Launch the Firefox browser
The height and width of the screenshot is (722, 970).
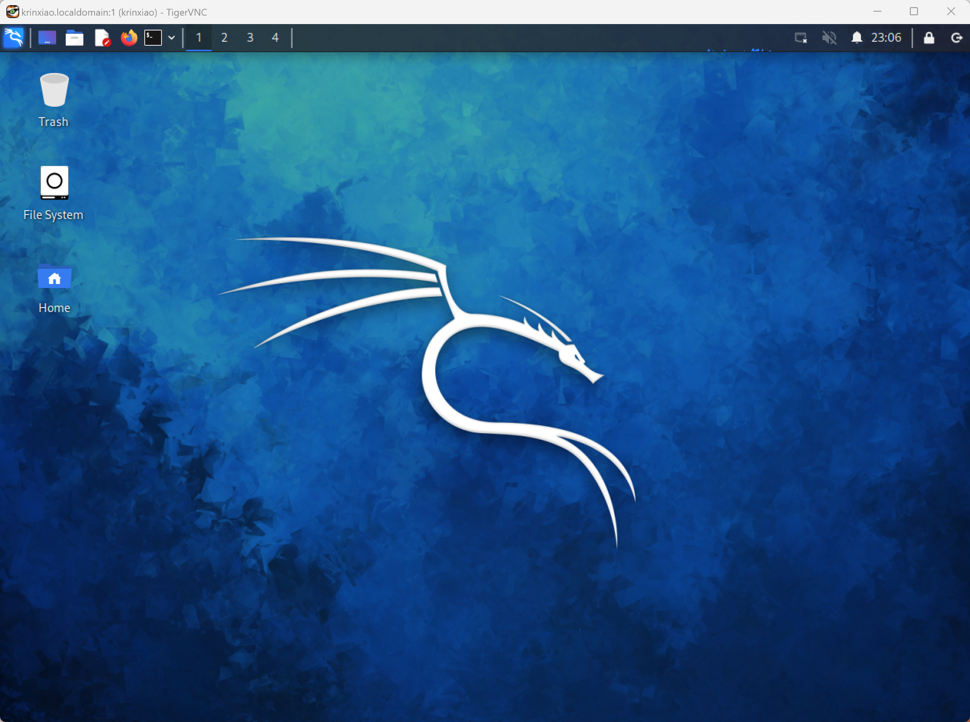pyautogui.click(x=129, y=38)
